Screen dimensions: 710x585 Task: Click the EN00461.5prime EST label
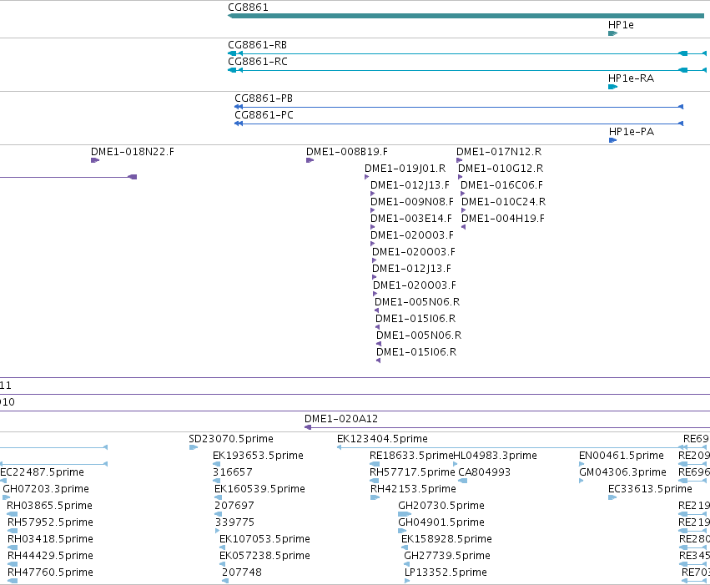622,456
